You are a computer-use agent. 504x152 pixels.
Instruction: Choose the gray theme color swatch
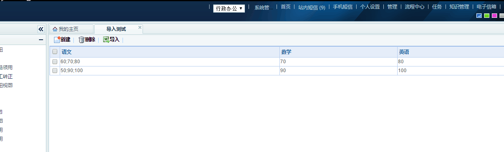tap(502, 15)
